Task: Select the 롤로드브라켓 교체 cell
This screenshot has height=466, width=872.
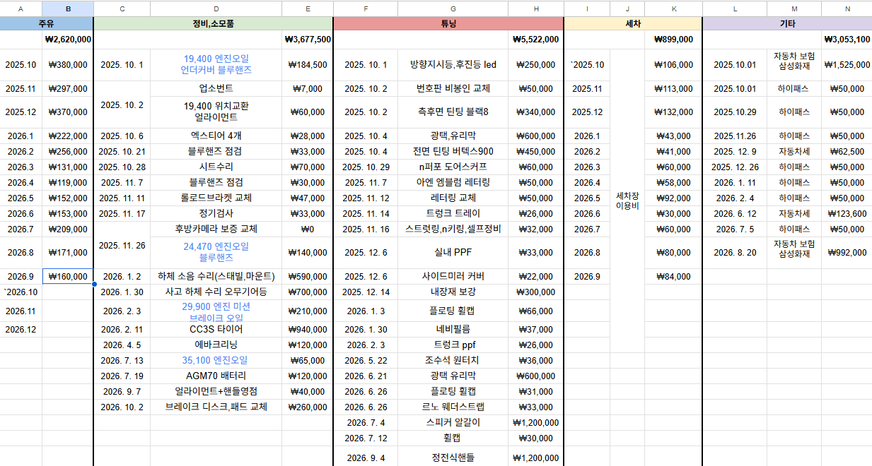Action: pyautogui.click(x=216, y=198)
